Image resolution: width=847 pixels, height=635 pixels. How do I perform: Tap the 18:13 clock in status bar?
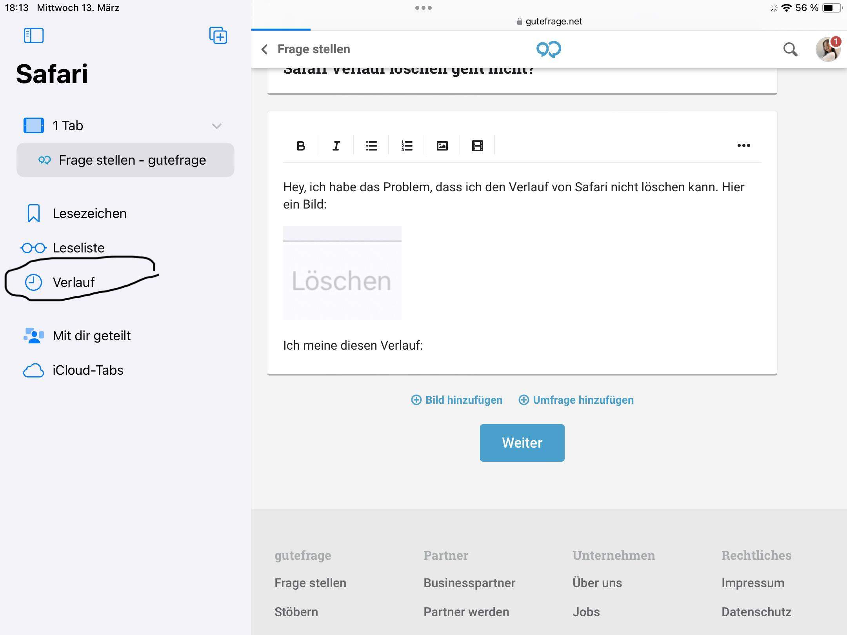click(17, 8)
